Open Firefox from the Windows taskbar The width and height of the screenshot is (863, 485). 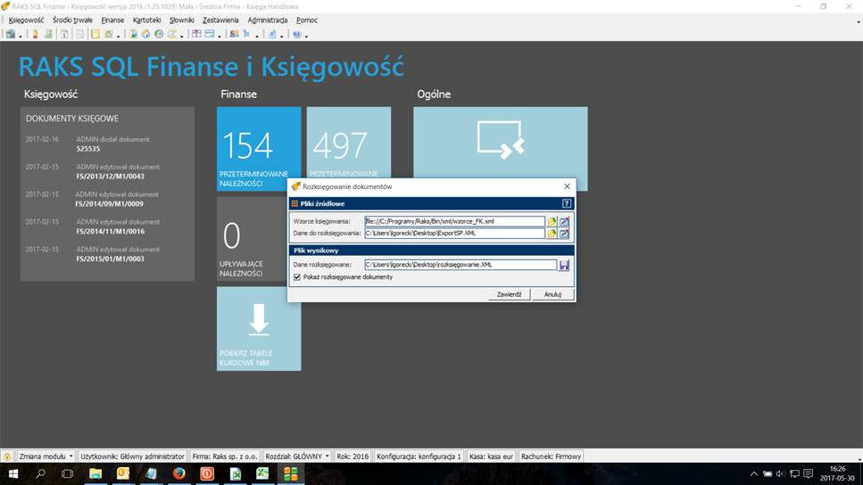point(178,473)
